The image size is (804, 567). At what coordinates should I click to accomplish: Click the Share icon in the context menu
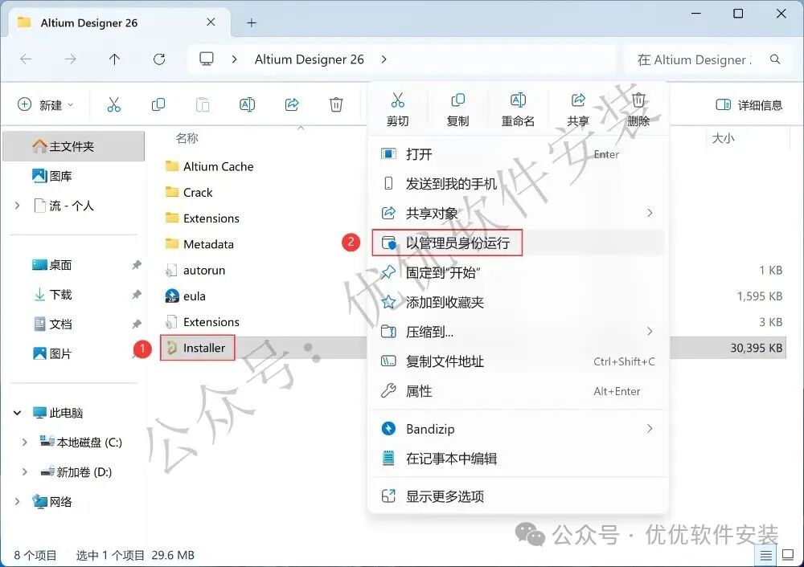(x=578, y=100)
